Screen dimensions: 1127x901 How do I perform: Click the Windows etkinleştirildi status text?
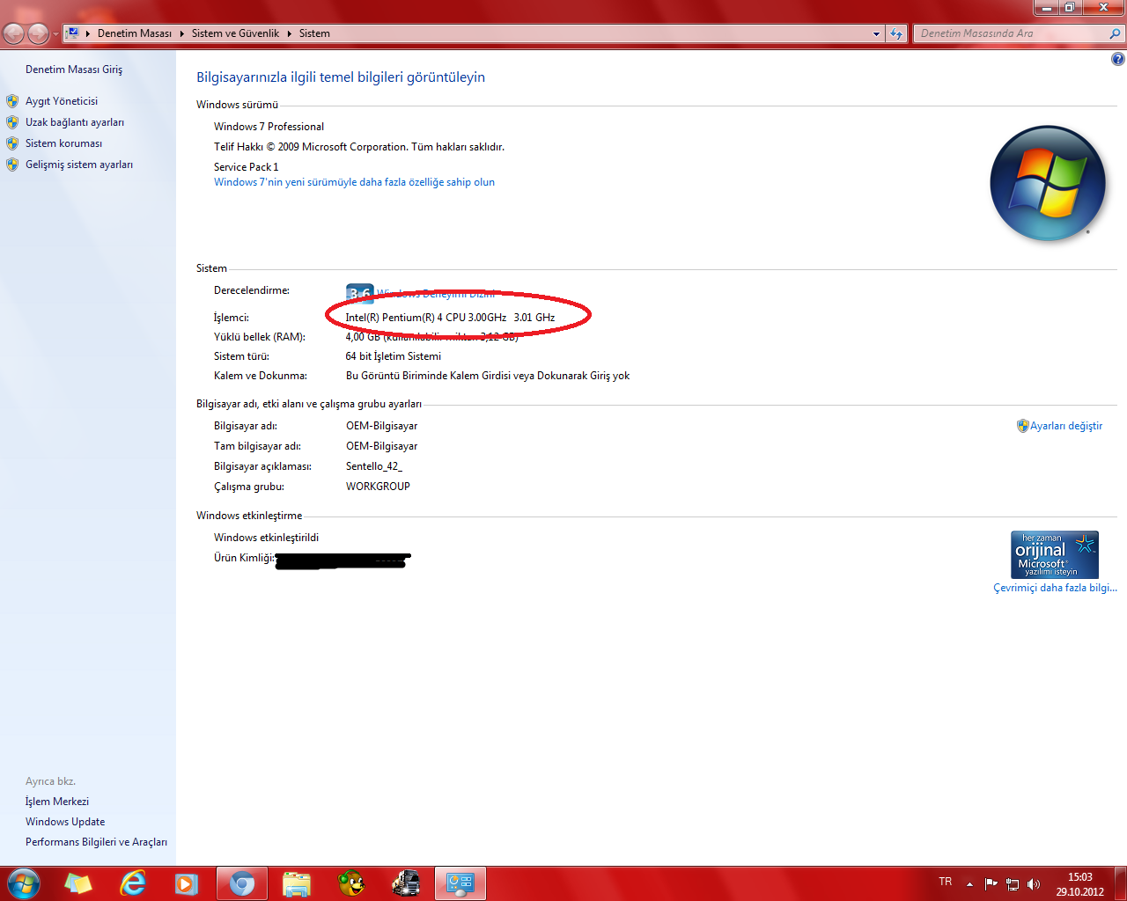(x=266, y=538)
